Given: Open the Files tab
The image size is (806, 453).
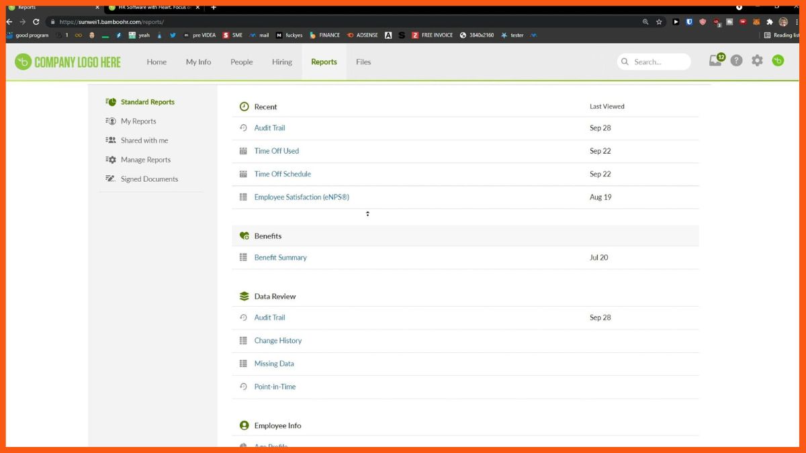Looking at the screenshot, I should (363, 62).
